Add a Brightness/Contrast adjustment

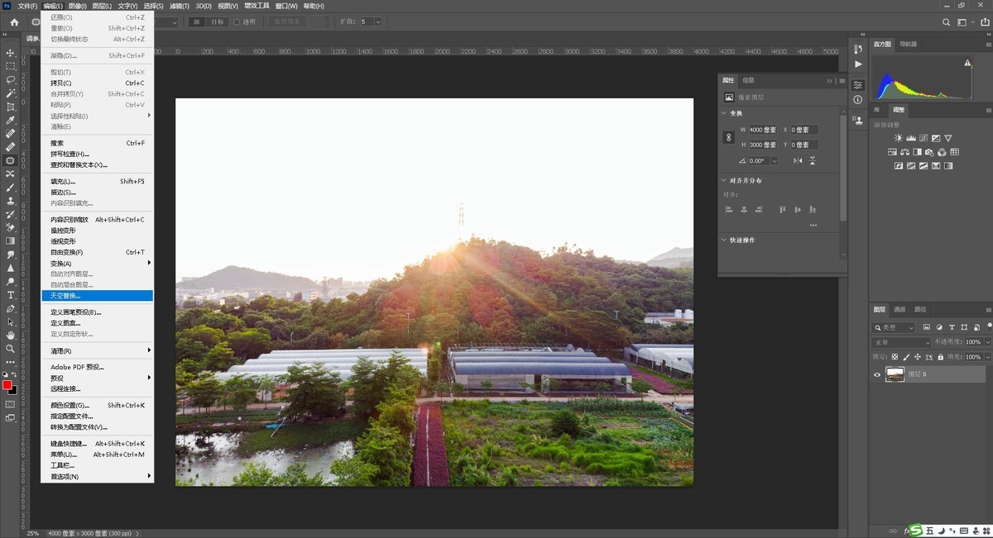898,138
